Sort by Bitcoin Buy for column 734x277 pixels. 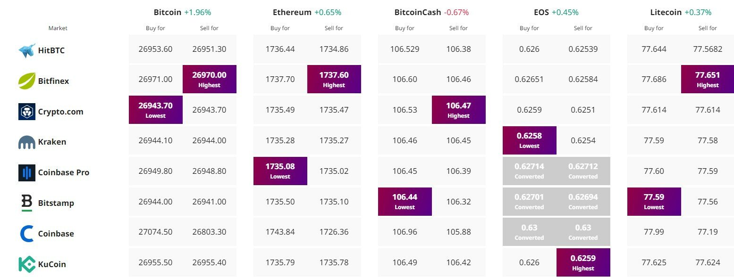155,28
